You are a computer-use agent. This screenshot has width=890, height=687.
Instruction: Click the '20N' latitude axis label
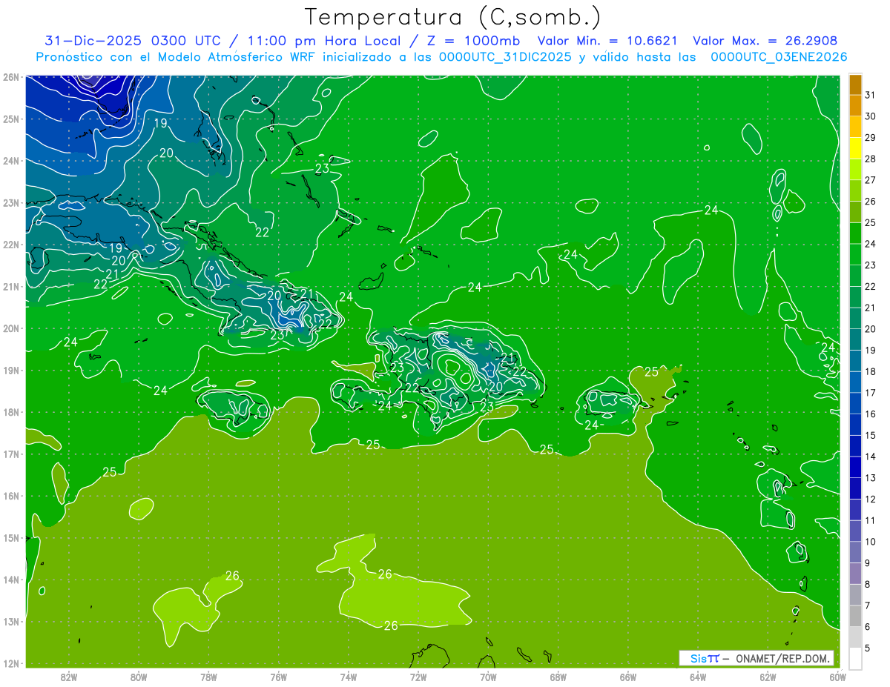(10, 328)
